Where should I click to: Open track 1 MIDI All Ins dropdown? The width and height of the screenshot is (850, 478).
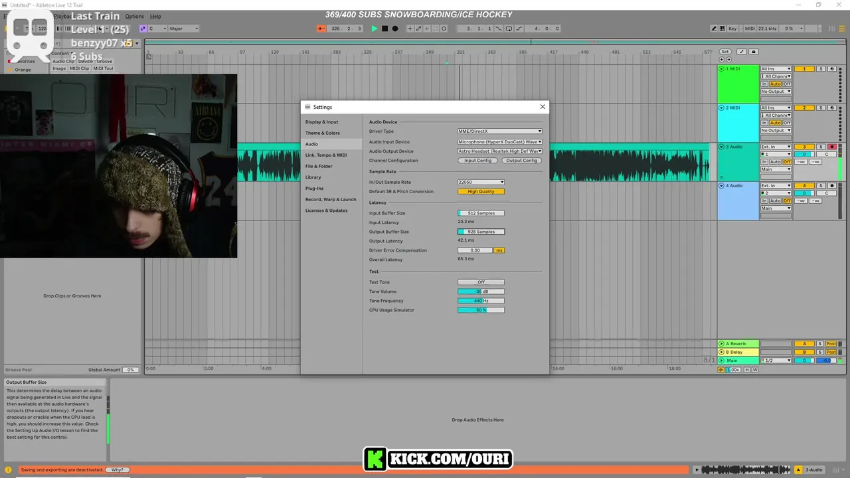tap(776, 69)
